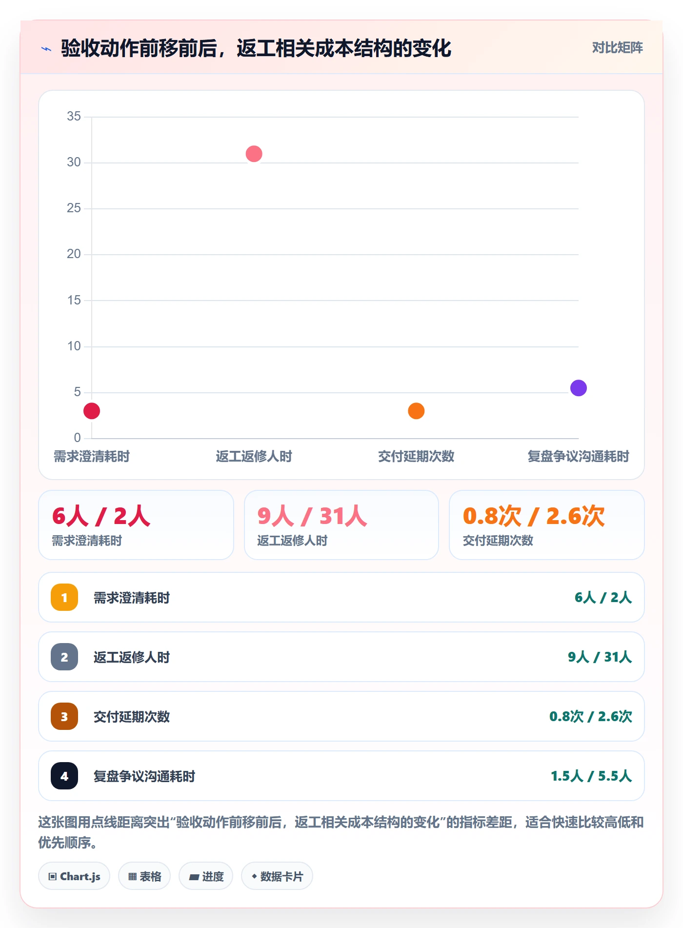The image size is (683, 928).
Task: Click the x-axis label 返工返修人时
Action: (x=254, y=456)
